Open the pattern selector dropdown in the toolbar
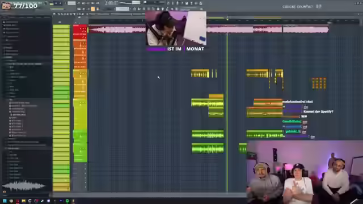The height and width of the screenshot is (204, 363). click(x=123, y=9)
